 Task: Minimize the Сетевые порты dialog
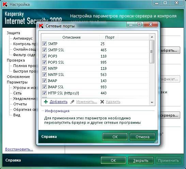[x=131, y=25]
